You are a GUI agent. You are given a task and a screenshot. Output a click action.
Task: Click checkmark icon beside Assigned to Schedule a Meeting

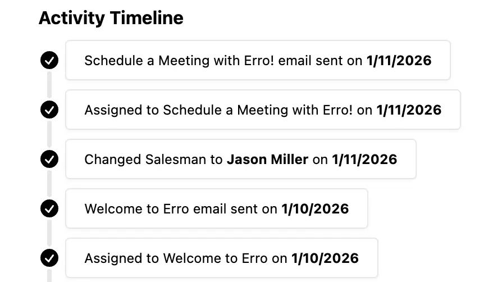tap(49, 110)
